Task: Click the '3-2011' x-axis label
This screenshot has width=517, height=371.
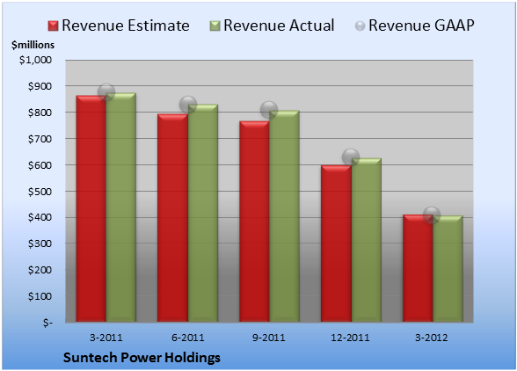Action: tap(106, 338)
